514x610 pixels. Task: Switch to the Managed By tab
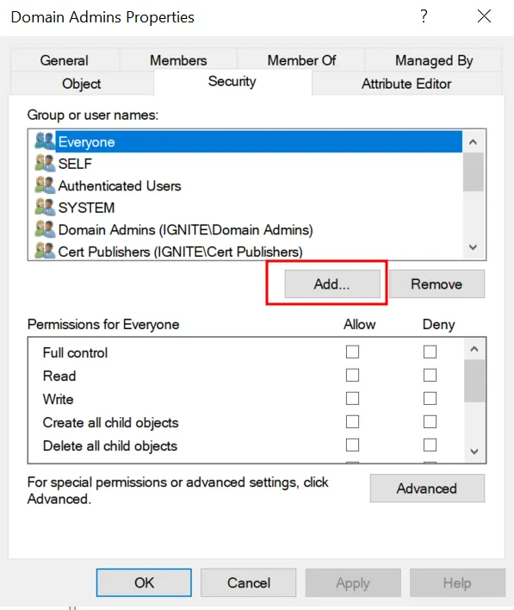pyautogui.click(x=434, y=60)
